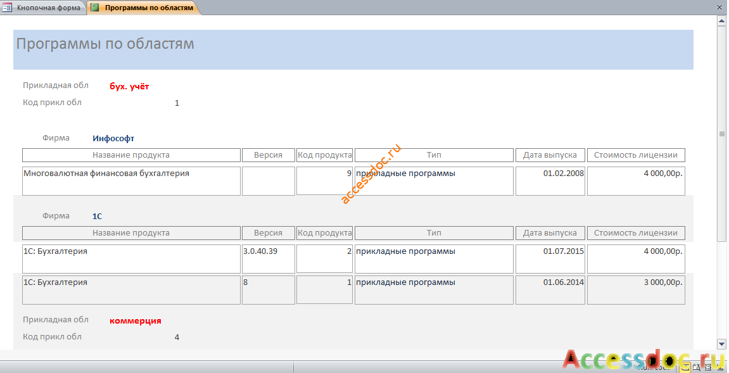Click Версия header under Инфософт
The height and width of the screenshot is (373, 729).
[269, 155]
